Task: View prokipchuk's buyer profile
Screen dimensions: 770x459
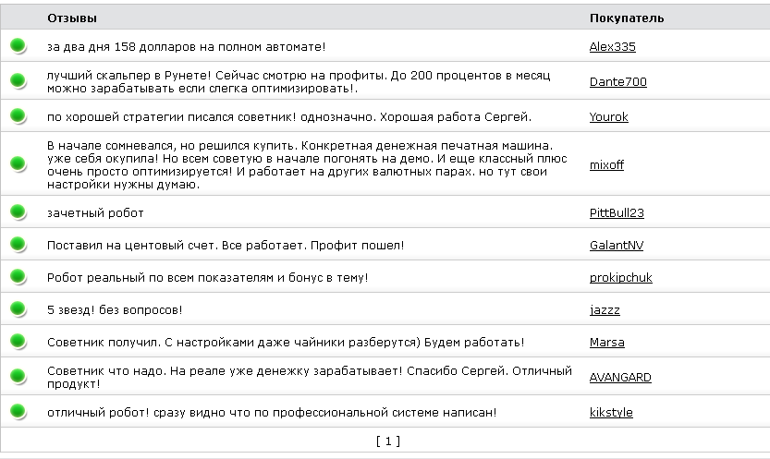Action: tap(620, 278)
